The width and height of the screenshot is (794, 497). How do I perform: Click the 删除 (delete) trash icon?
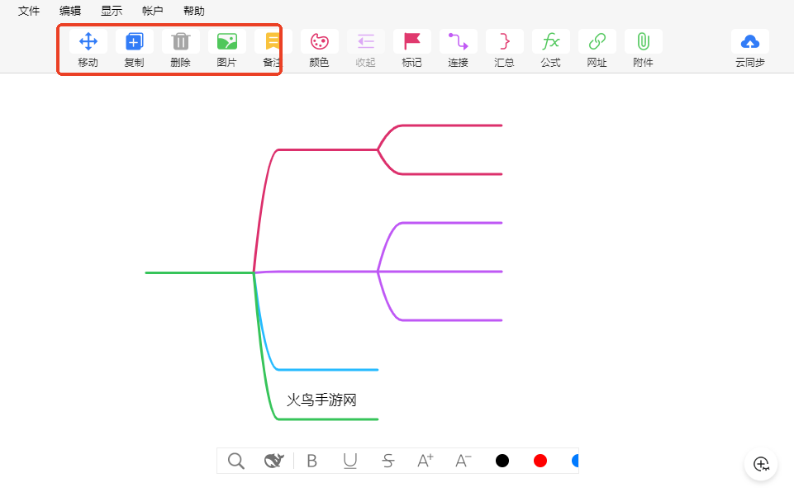tap(181, 41)
